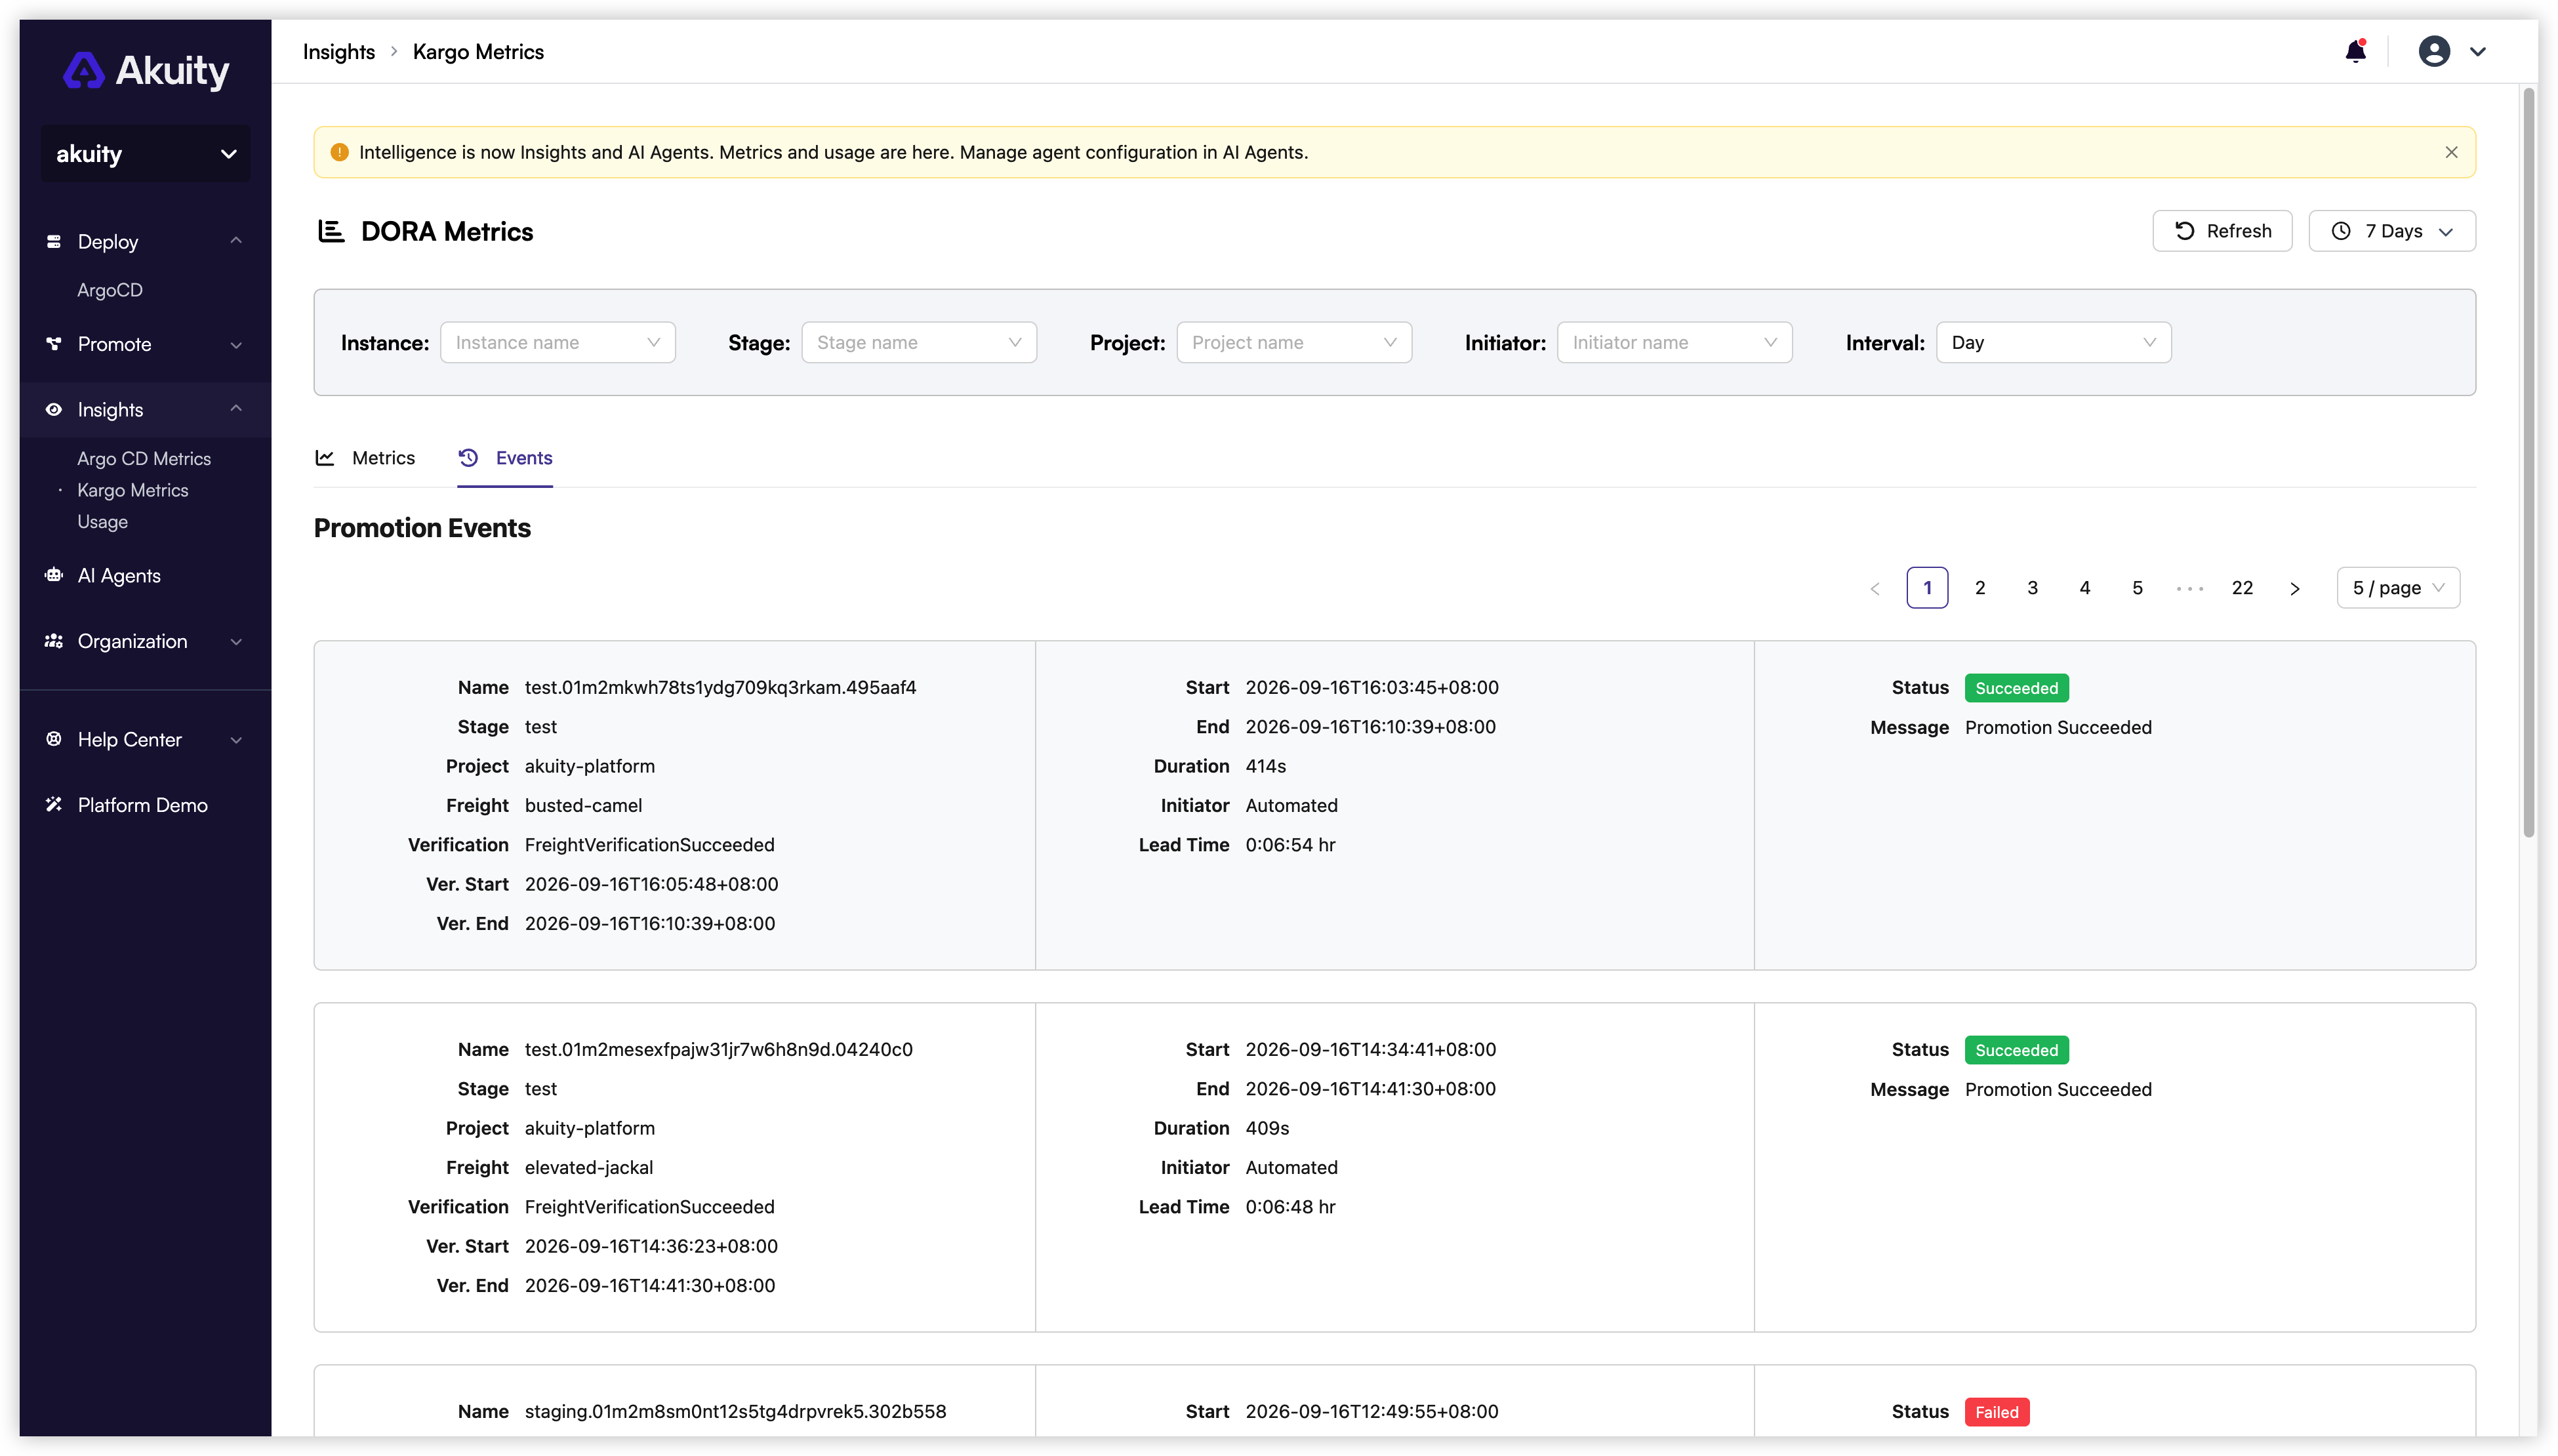Click the Deploy stack icon in sidebar
Viewport: 2558px width, 1456px height.
click(54, 242)
